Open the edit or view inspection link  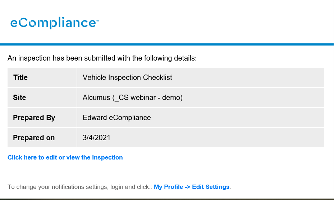click(x=65, y=158)
